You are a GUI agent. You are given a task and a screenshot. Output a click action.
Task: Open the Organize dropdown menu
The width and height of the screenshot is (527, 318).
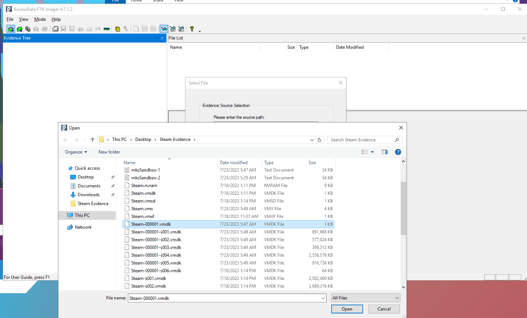click(x=76, y=152)
